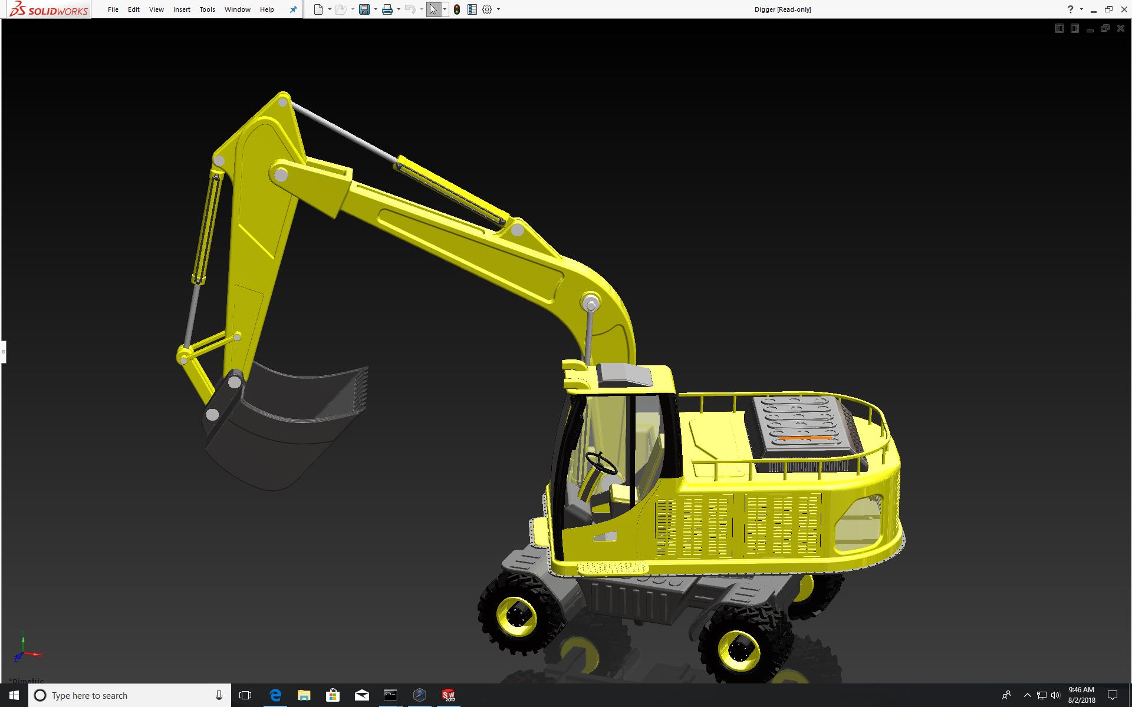Click the SolidWorks logo
This screenshot has width=1132, height=707.
[x=48, y=9]
